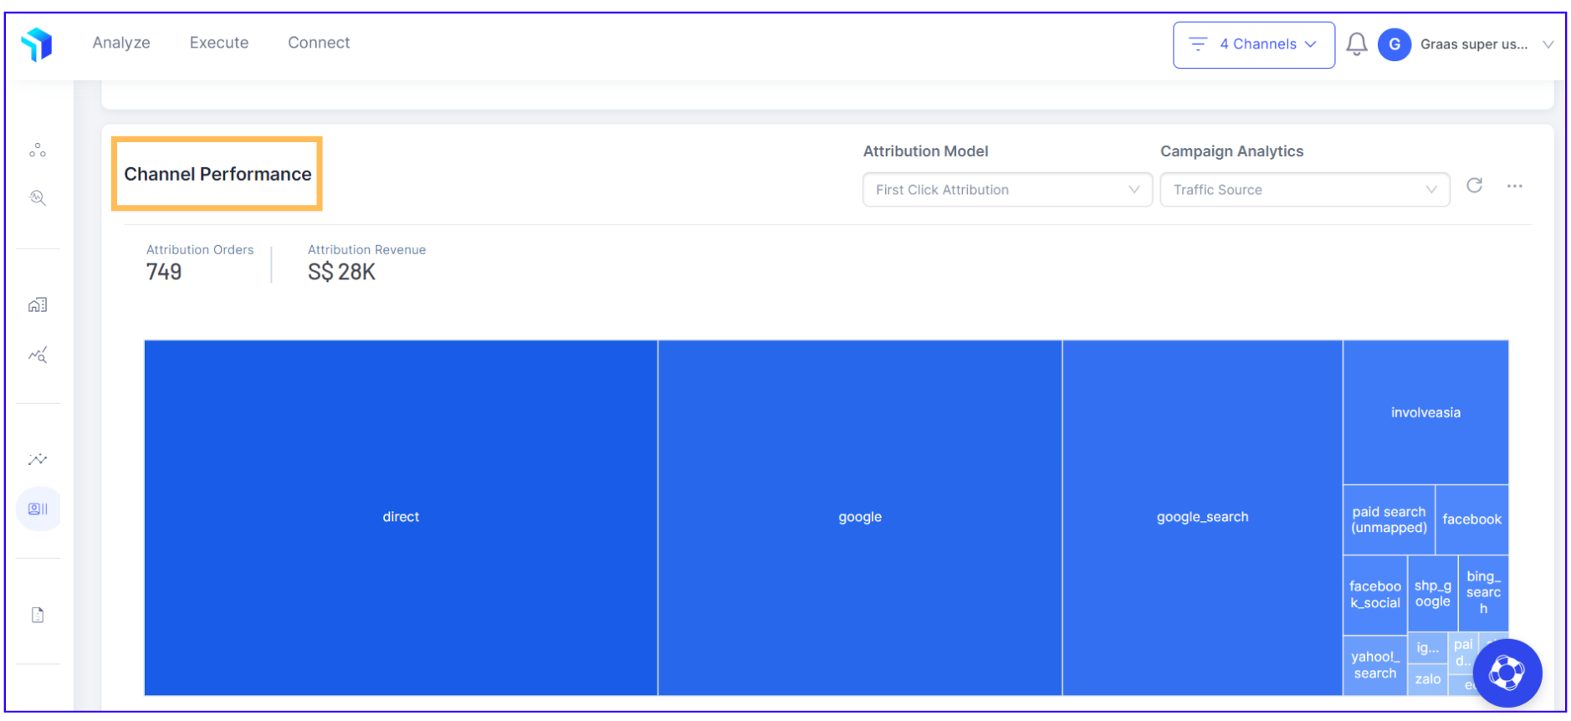Click the notifications bell icon

pos(1356,44)
